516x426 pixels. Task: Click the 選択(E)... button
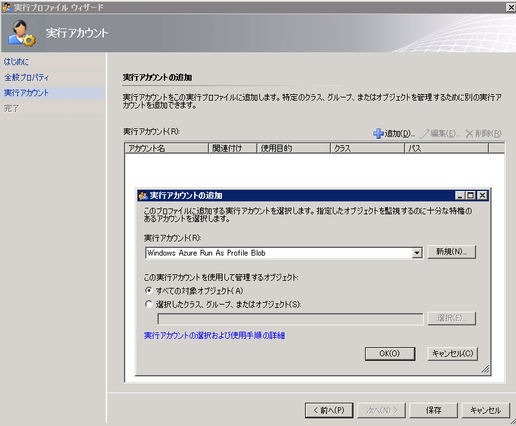451,318
